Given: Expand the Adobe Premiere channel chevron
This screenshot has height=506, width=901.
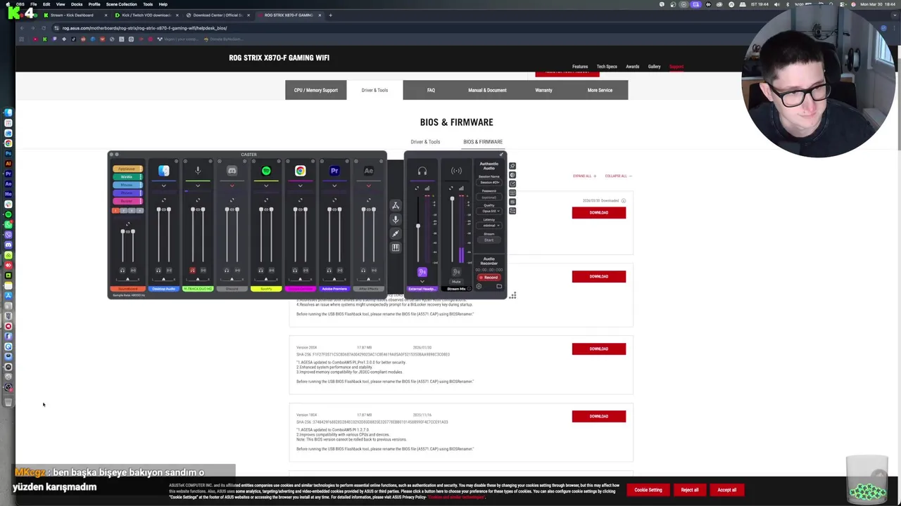Looking at the screenshot, I should (334, 186).
